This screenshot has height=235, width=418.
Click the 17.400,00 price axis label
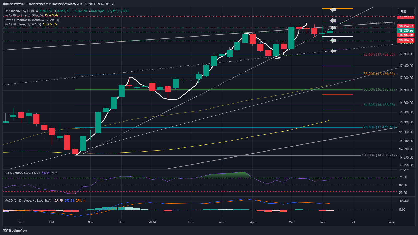click(406, 66)
